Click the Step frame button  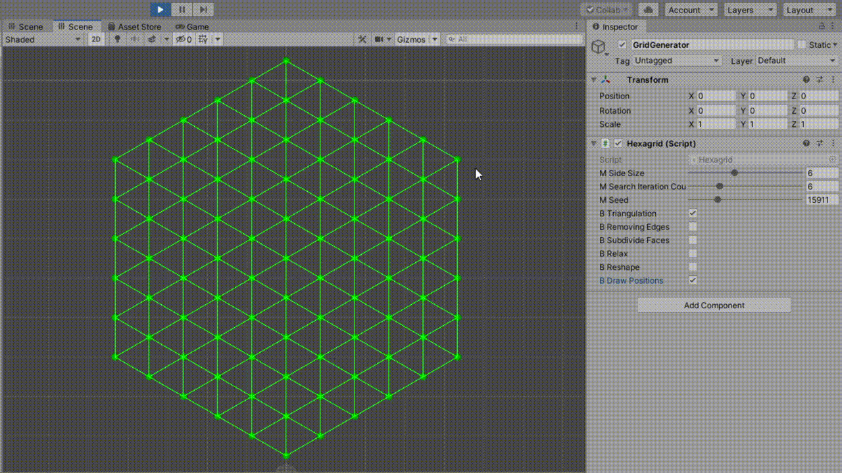click(x=203, y=9)
